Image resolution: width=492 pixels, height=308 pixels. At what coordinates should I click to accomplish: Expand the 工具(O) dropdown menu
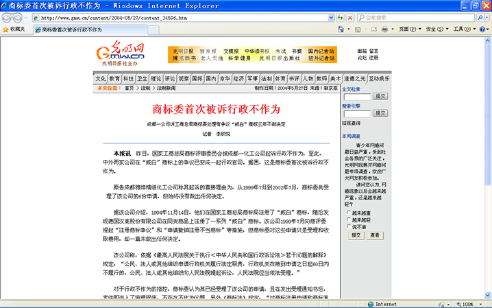pos(464,29)
